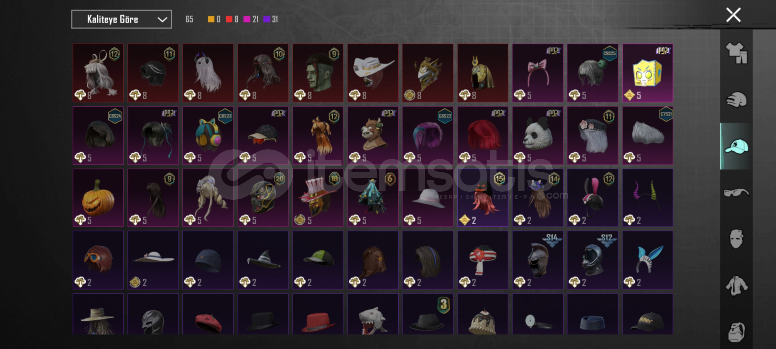The image size is (776, 349).
Task: Open the face mask category icon
Action: click(736, 239)
